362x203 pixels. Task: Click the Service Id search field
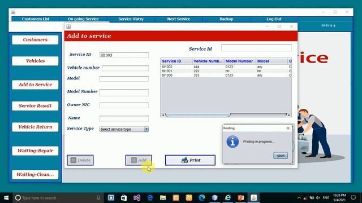(256, 48)
